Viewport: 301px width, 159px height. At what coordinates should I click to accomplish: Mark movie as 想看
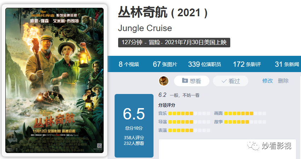point(192,81)
